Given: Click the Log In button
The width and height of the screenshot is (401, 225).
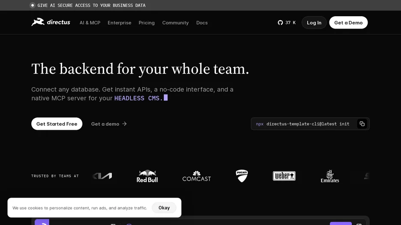Looking at the screenshot, I should pos(314,23).
